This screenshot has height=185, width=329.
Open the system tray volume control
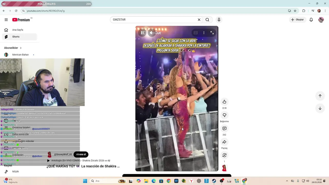[308, 181]
